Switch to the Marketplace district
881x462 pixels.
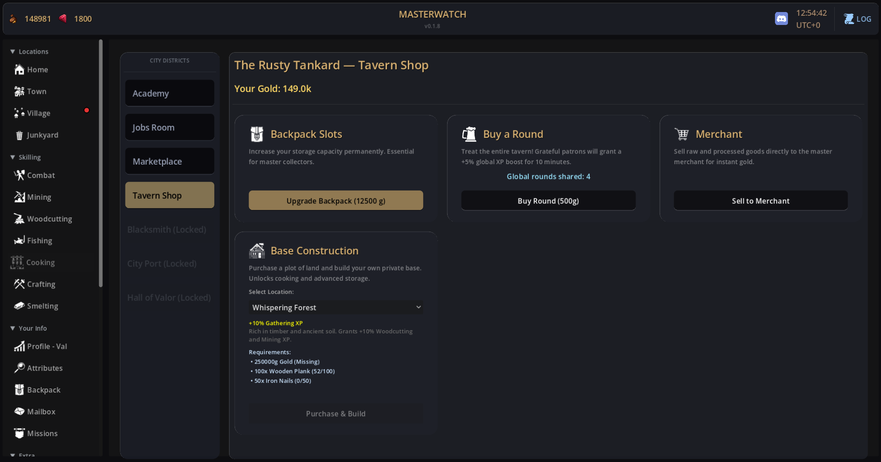169,161
